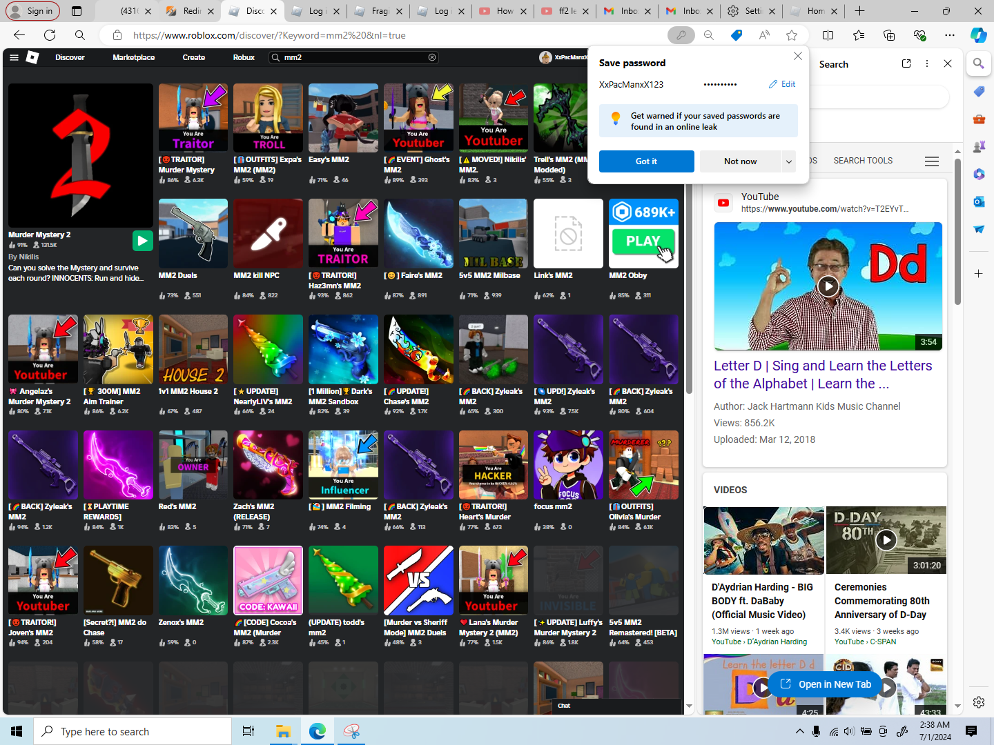The width and height of the screenshot is (994, 745).
Task: Open D'Aydrian Harding BIG BODY video
Action: (763, 601)
